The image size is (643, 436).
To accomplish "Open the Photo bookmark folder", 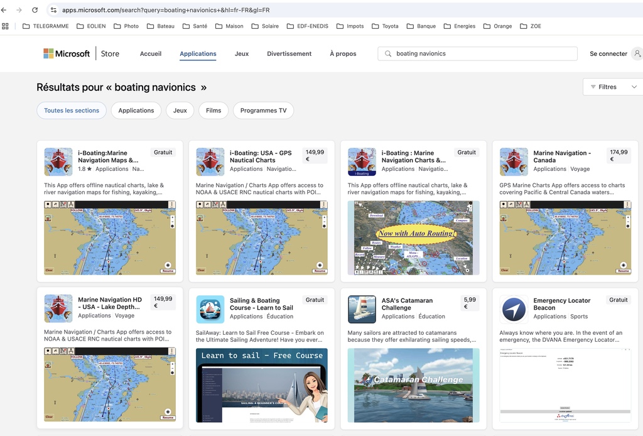I will [x=126, y=26].
